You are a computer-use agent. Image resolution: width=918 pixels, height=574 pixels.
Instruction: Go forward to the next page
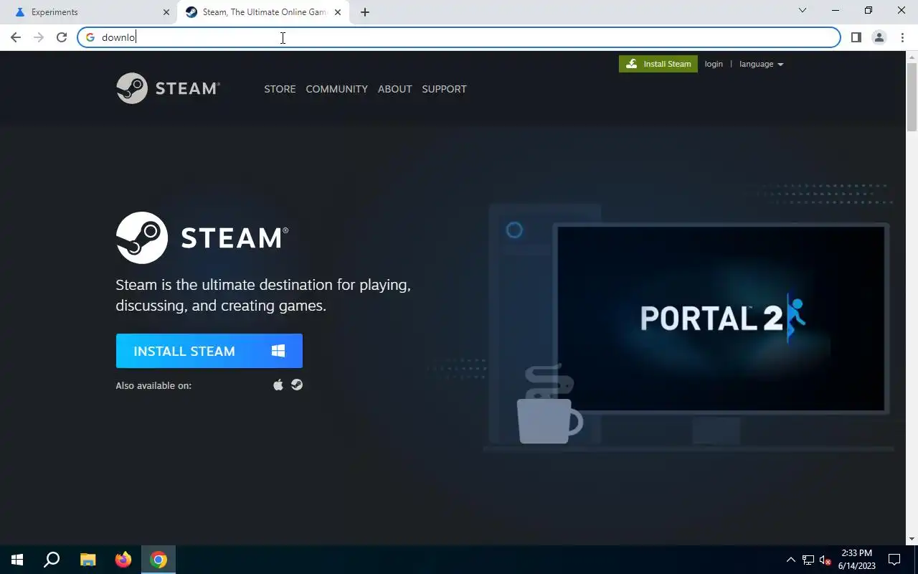(39, 37)
